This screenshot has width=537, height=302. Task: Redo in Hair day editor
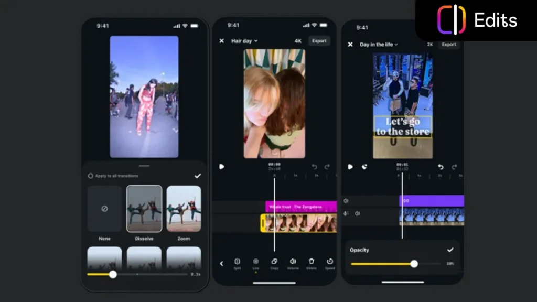click(x=327, y=167)
